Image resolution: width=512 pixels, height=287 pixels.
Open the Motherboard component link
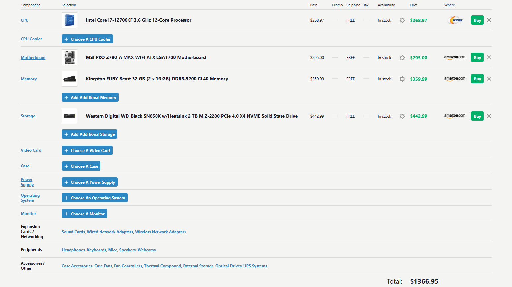point(33,58)
